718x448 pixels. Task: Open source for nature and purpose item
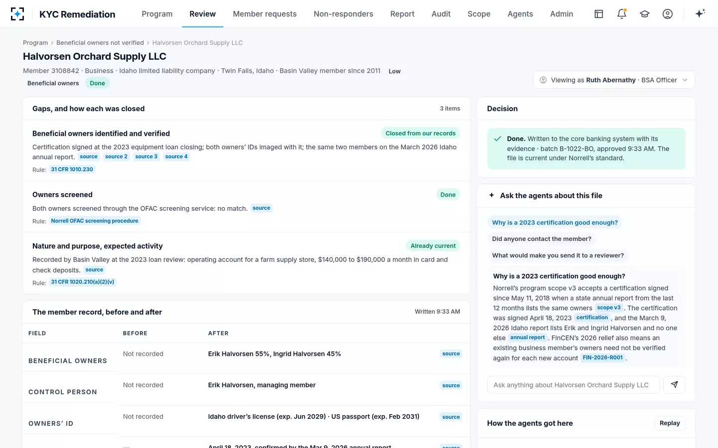[x=94, y=270]
